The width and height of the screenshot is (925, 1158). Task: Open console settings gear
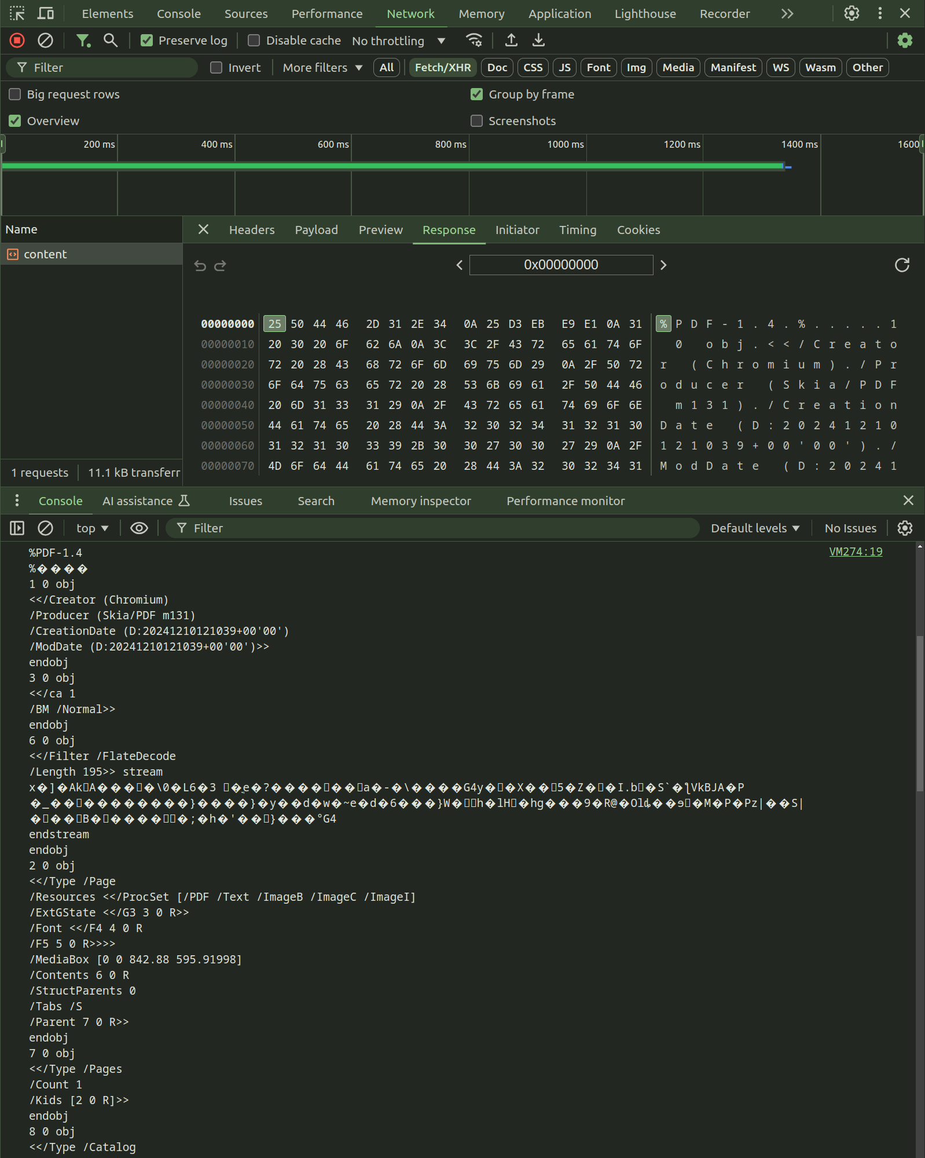(x=905, y=528)
